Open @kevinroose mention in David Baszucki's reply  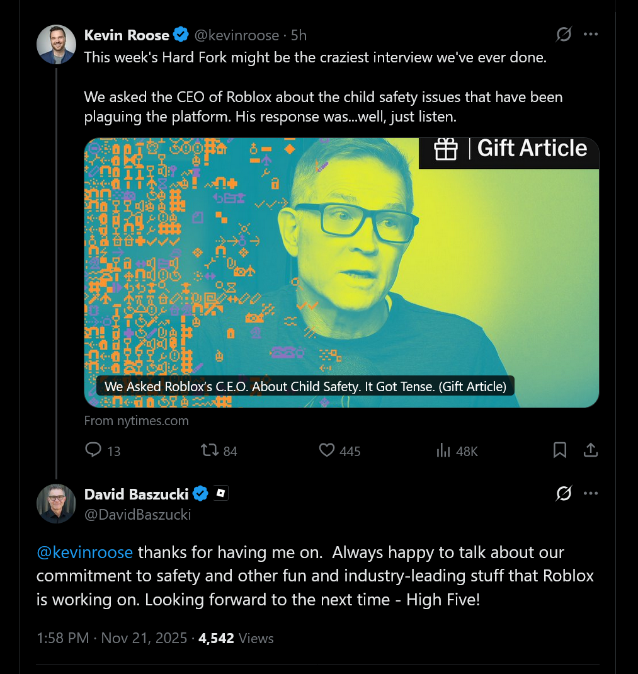tap(85, 552)
